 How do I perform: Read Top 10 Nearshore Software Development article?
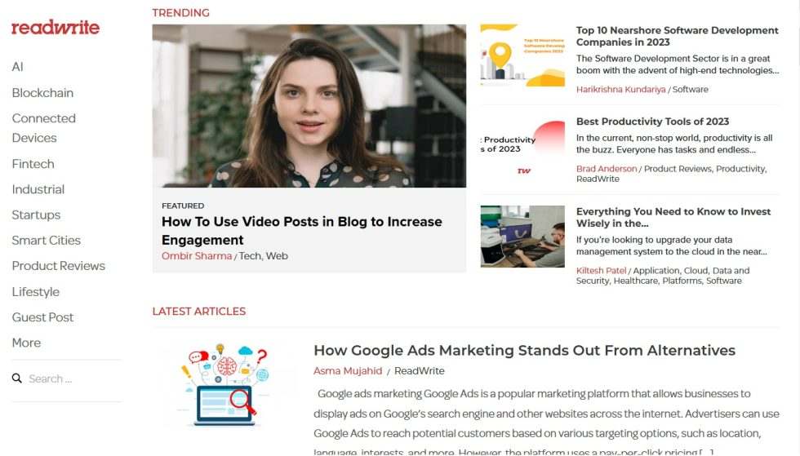[677, 36]
